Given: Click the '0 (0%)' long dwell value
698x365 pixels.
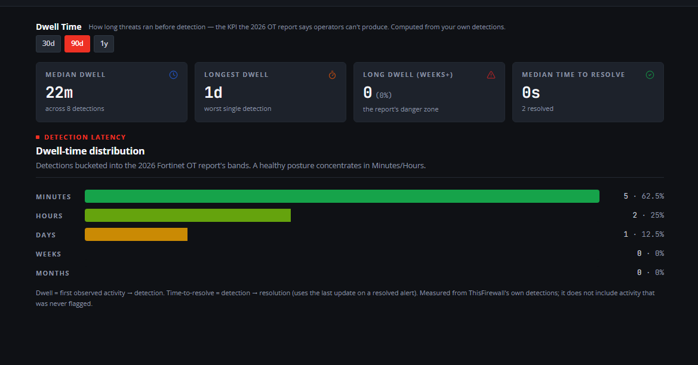Looking at the screenshot, I should [x=377, y=93].
